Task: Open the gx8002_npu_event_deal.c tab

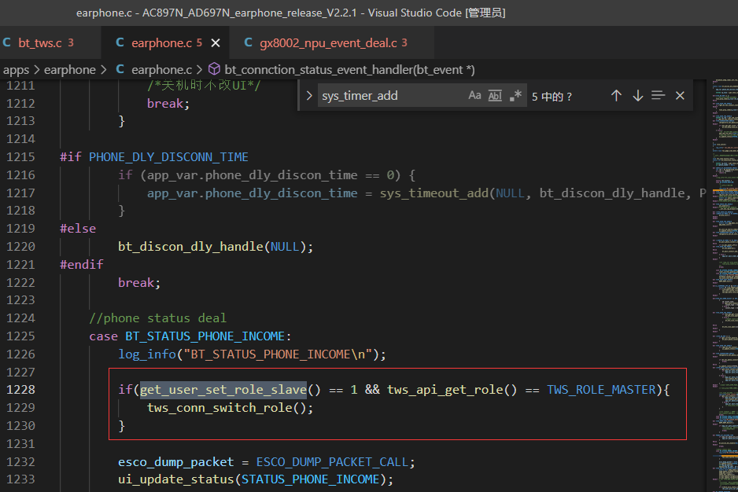Action: 333,42
